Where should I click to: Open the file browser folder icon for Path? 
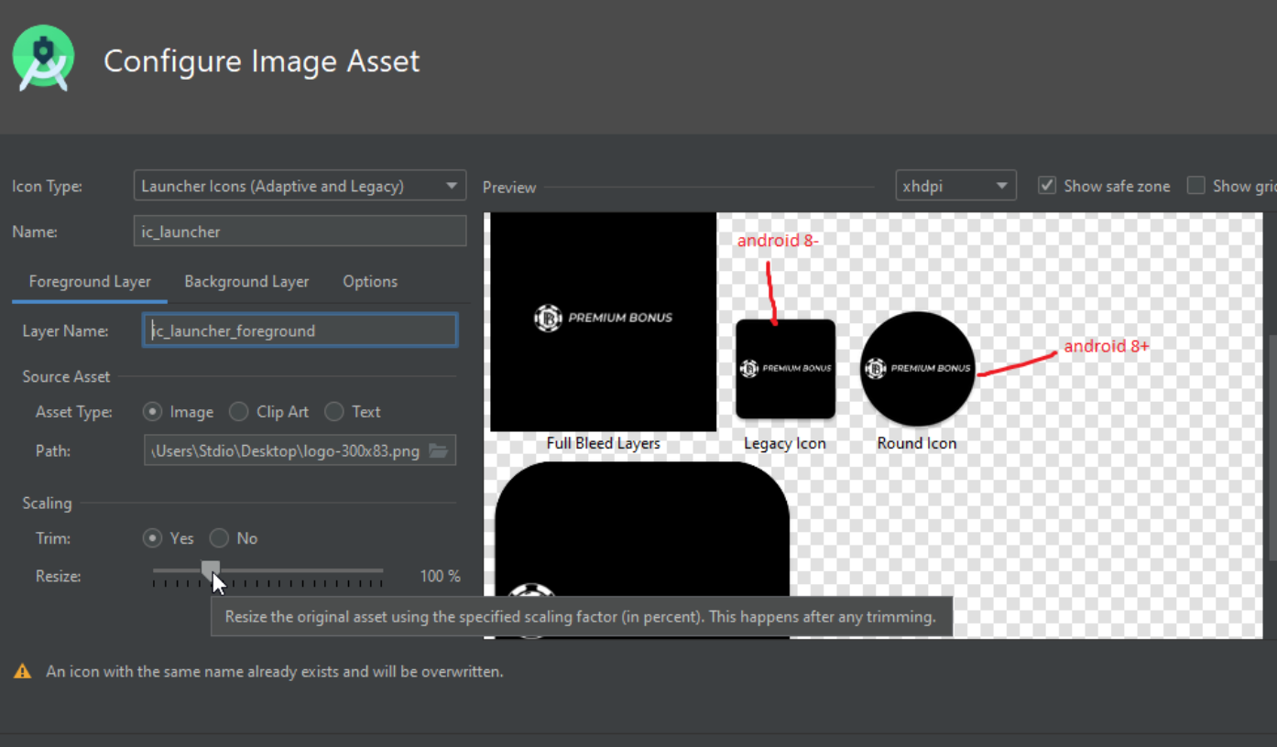tap(439, 450)
